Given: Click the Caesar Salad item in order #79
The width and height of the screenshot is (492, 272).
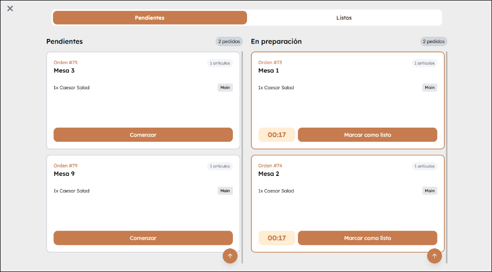Looking at the screenshot, I should coord(71,191).
